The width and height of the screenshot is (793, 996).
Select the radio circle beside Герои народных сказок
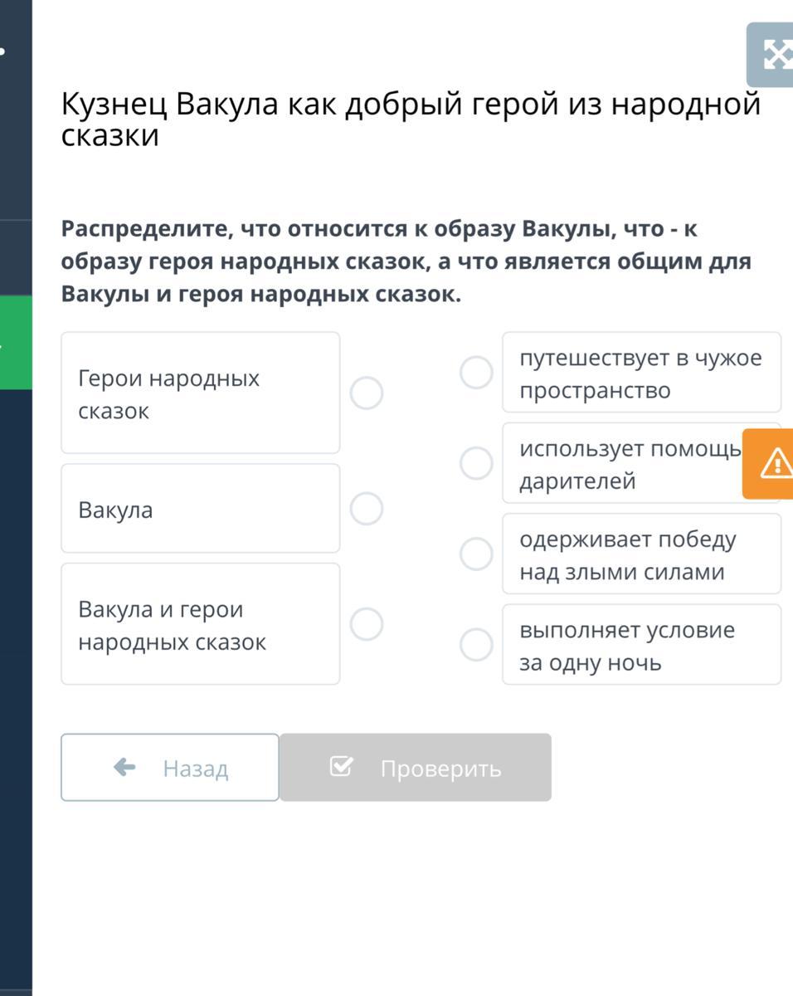[367, 393]
